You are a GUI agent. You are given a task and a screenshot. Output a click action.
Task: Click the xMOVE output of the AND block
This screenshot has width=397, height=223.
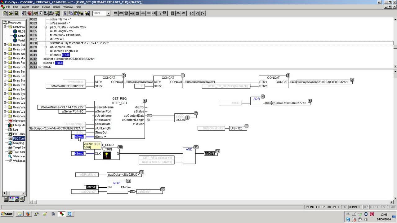pos(210,154)
